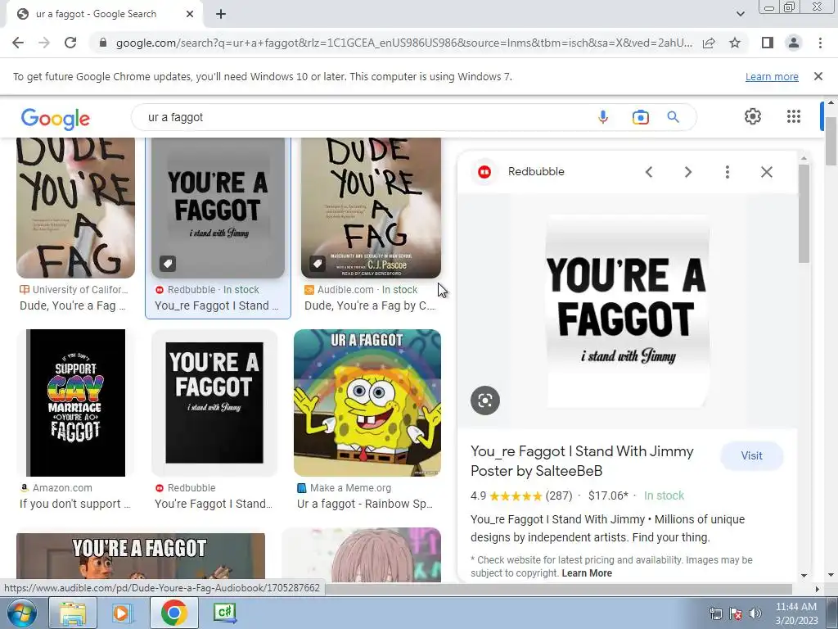
Task: Click the page scrollbar down arrow
Action: [x=831, y=575]
